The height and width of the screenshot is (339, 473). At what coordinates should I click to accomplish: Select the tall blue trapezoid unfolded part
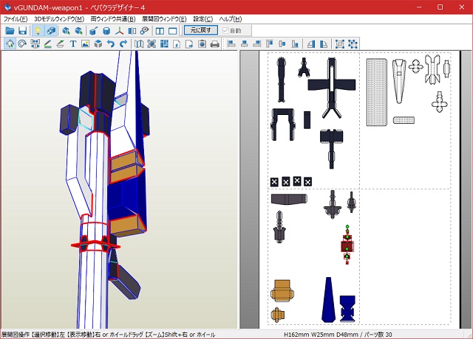(x=328, y=300)
